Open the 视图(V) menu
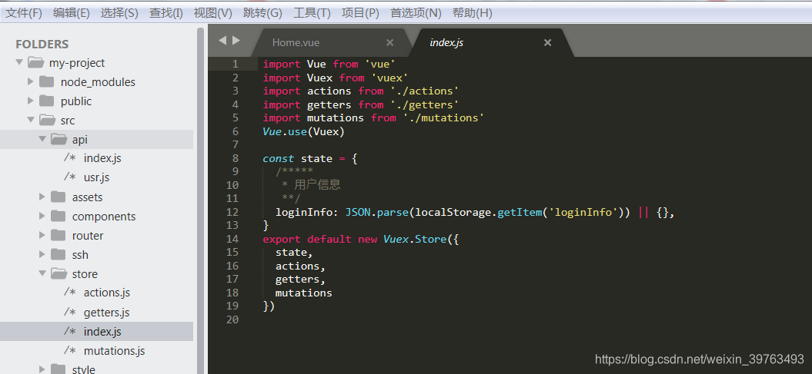Image resolution: width=812 pixels, height=374 pixels. [x=213, y=13]
